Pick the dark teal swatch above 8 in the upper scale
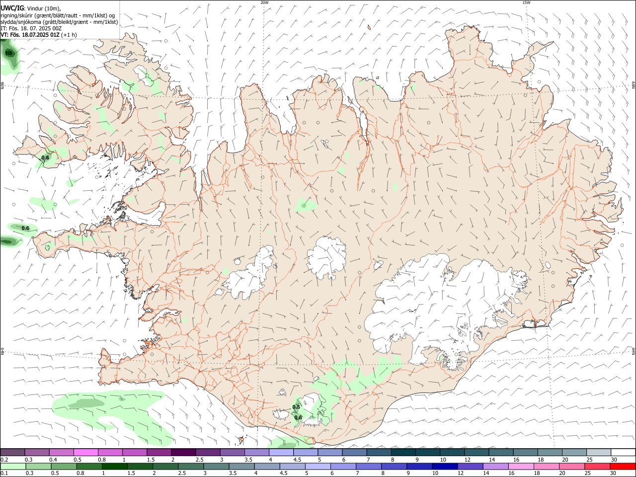The image size is (636, 477). (402, 453)
